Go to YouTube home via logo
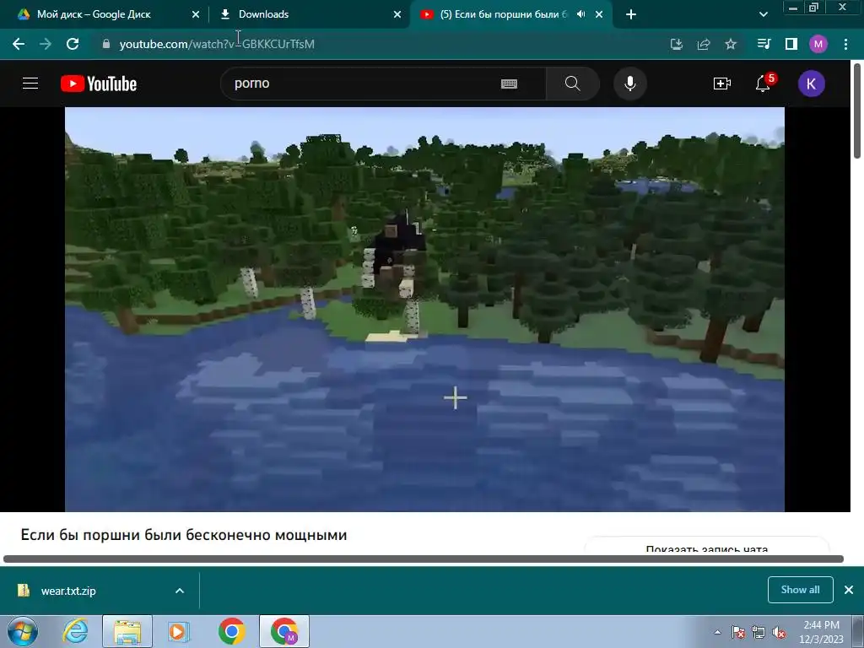The image size is (864, 648). pos(99,84)
